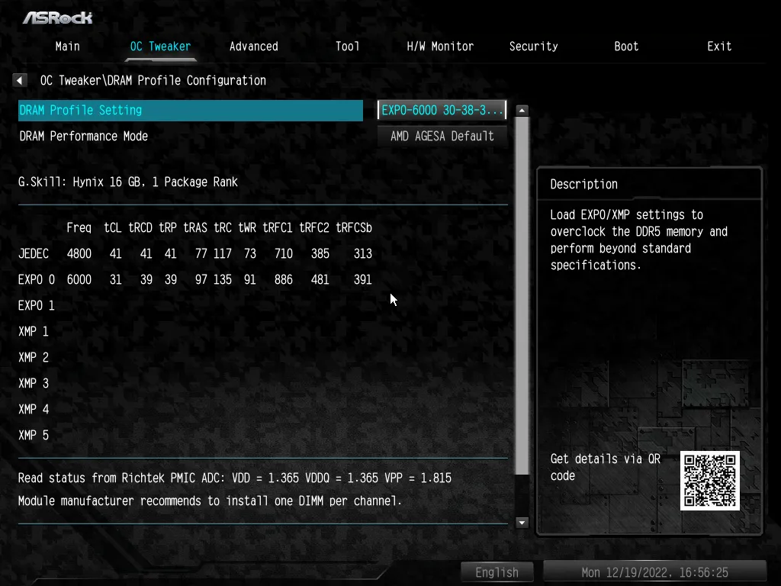The width and height of the screenshot is (781, 586).
Task: Click the Richtek PMIC ADC status line
Action: [x=235, y=478]
